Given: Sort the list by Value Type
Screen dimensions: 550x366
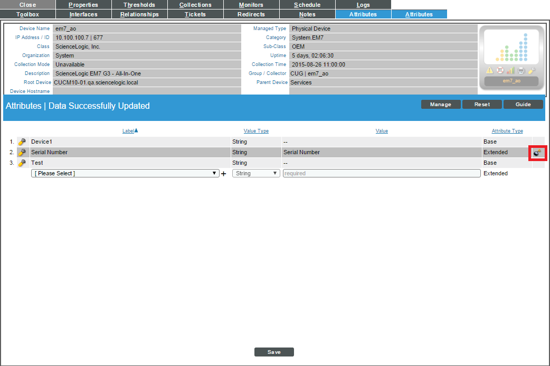Looking at the screenshot, I should pyautogui.click(x=257, y=130).
